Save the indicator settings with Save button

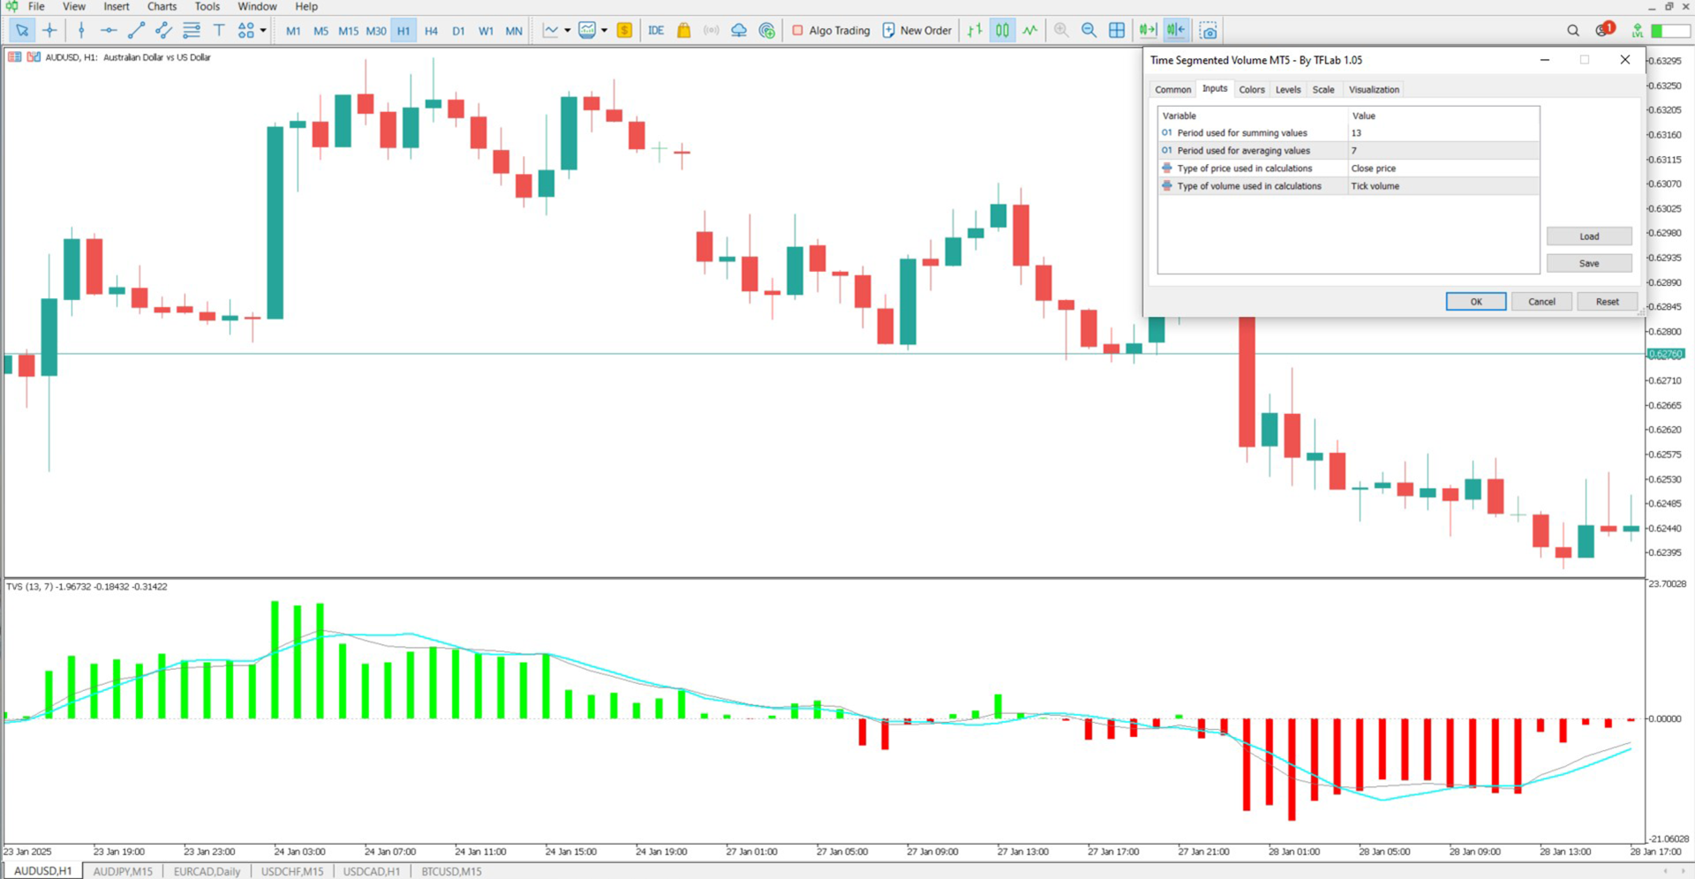(x=1588, y=262)
